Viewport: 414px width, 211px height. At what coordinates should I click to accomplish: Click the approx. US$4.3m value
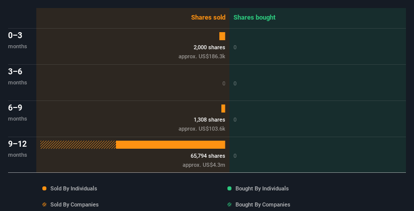204,165
